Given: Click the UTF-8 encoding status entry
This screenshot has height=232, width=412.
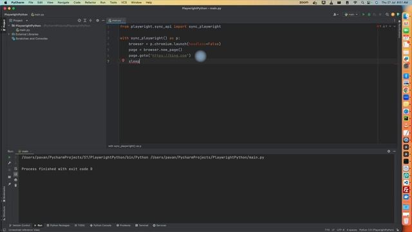Looking at the screenshot, I should tap(341, 230).
